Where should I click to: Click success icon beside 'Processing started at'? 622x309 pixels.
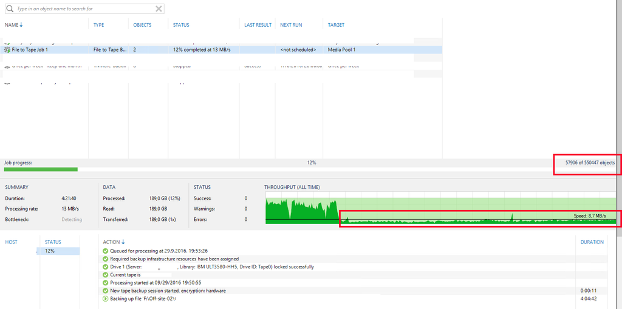106,283
